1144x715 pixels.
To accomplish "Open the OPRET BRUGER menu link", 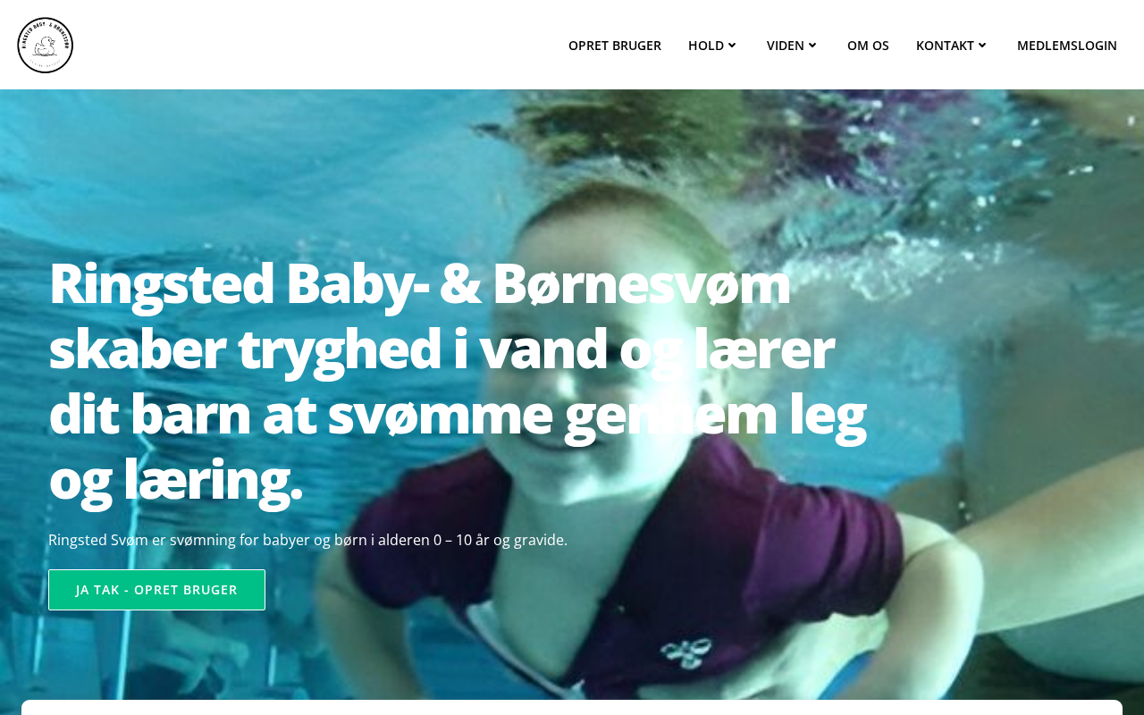I will (615, 46).
